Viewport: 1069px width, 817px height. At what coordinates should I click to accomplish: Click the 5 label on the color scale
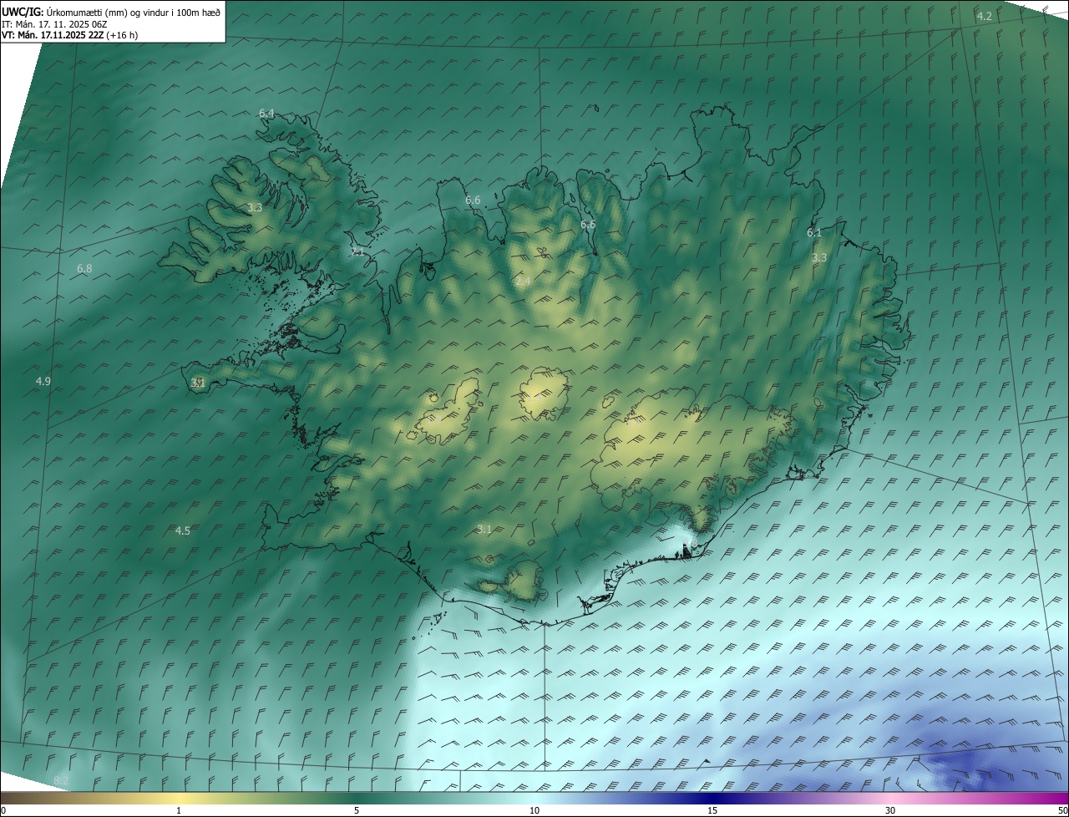(x=357, y=810)
